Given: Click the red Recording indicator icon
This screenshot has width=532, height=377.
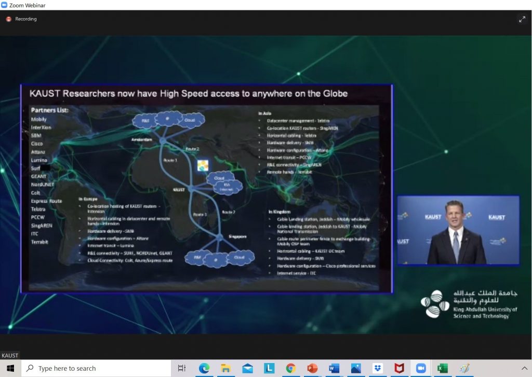Looking at the screenshot, I should [x=9, y=19].
